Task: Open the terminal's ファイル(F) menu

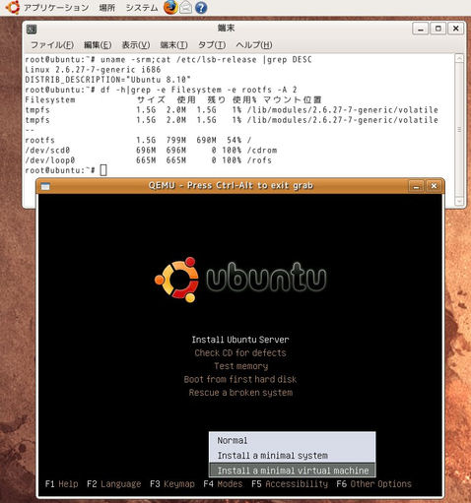Action: (52, 45)
